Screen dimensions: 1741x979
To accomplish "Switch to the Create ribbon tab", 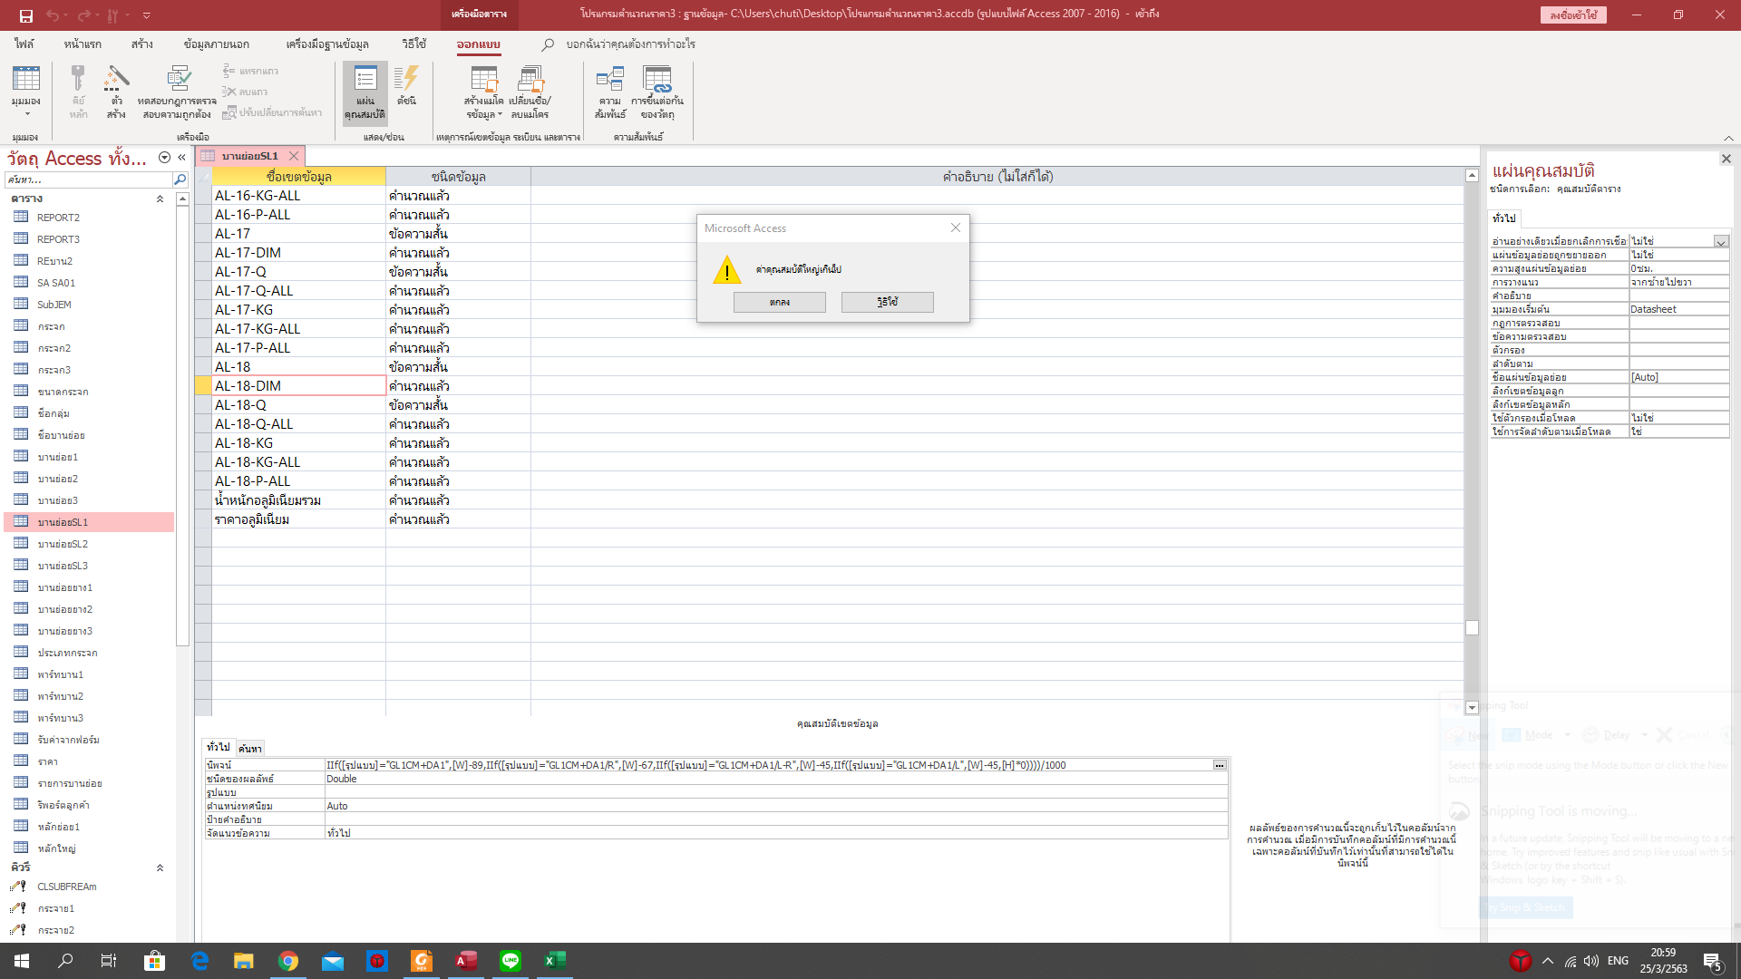I will pyautogui.click(x=141, y=44).
